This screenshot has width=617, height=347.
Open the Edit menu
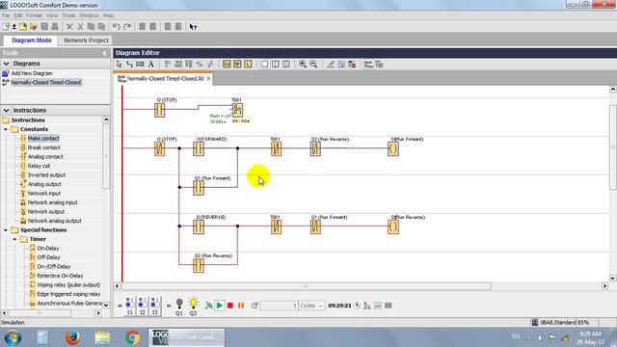18,15
